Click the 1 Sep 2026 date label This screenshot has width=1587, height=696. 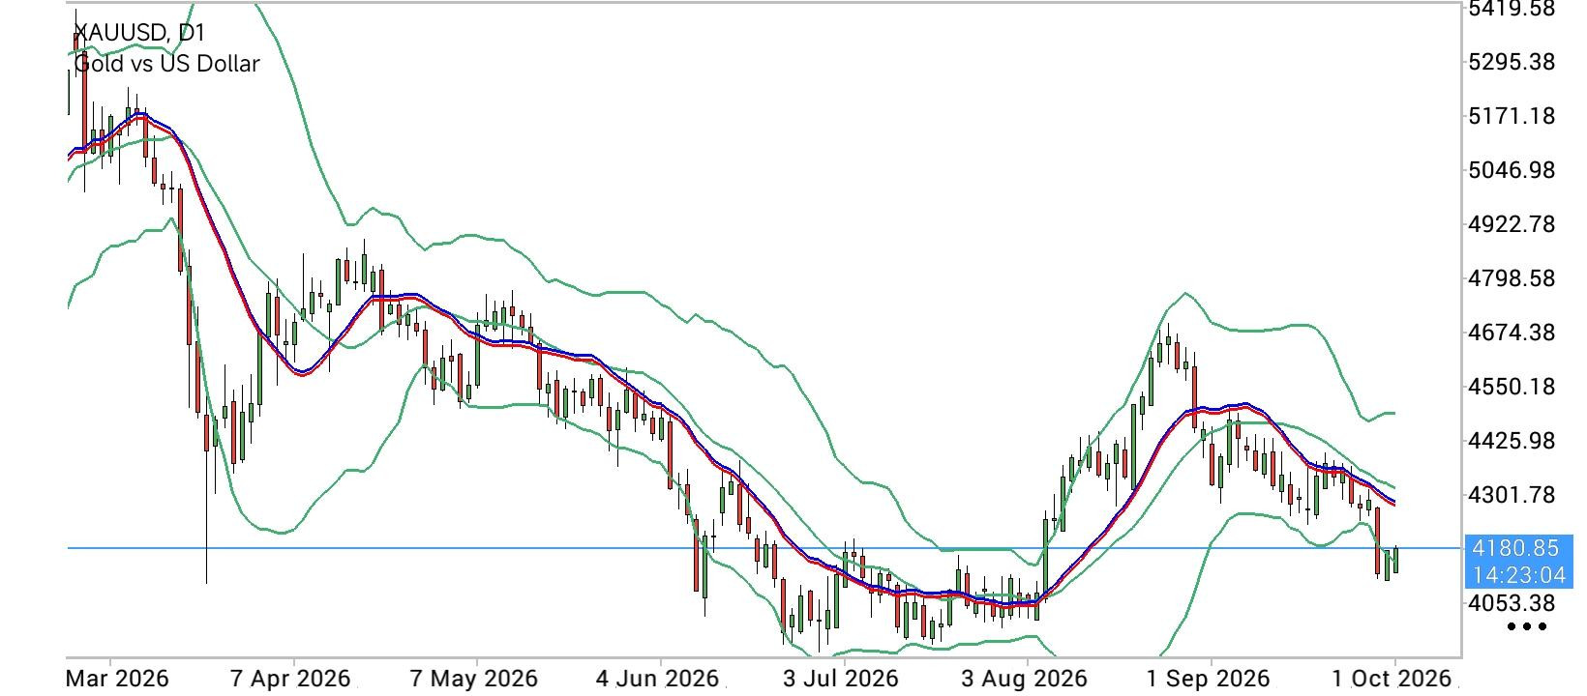1210,679
